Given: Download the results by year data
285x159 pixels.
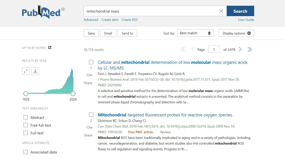Looking at the screenshot, I should tap(35, 71).
